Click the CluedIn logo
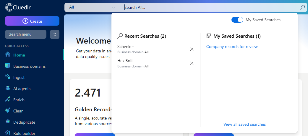The height and width of the screenshot is (136, 308). coord(18,7)
